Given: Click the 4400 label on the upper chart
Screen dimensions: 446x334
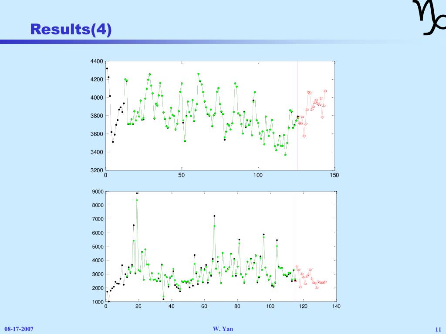Looking at the screenshot, I should pyautogui.click(x=97, y=61).
